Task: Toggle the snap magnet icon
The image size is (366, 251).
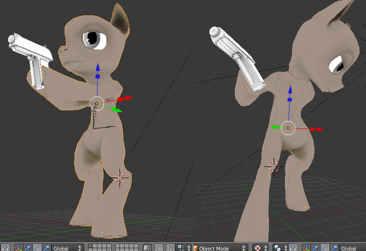Action: 171,248
